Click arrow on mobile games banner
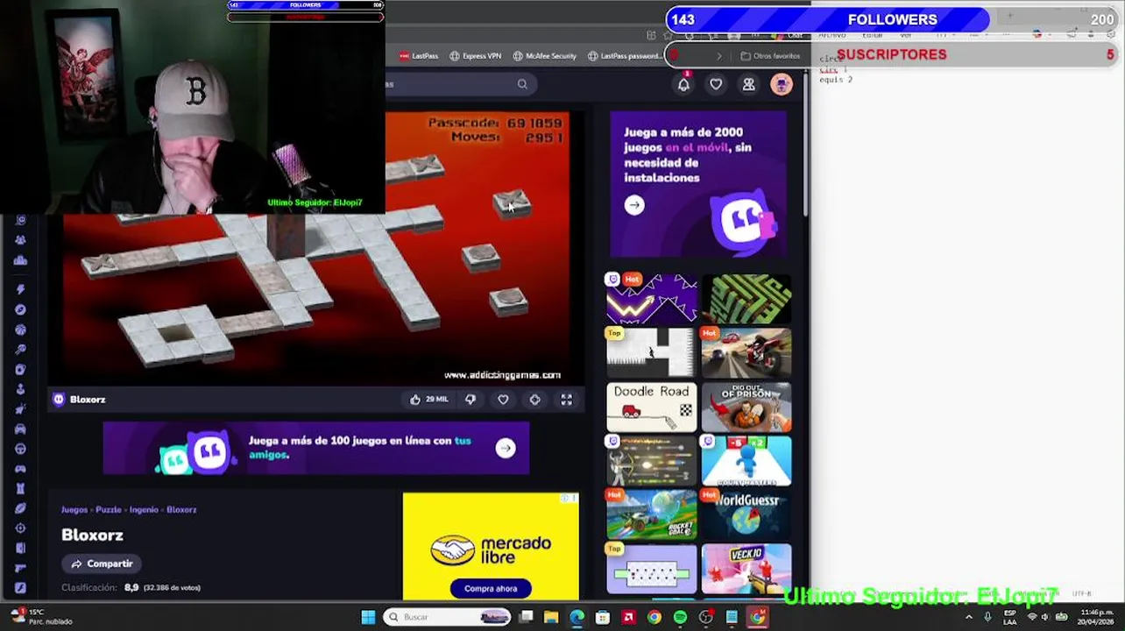Image resolution: width=1125 pixels, height=631 pixels. pos(634,205)
